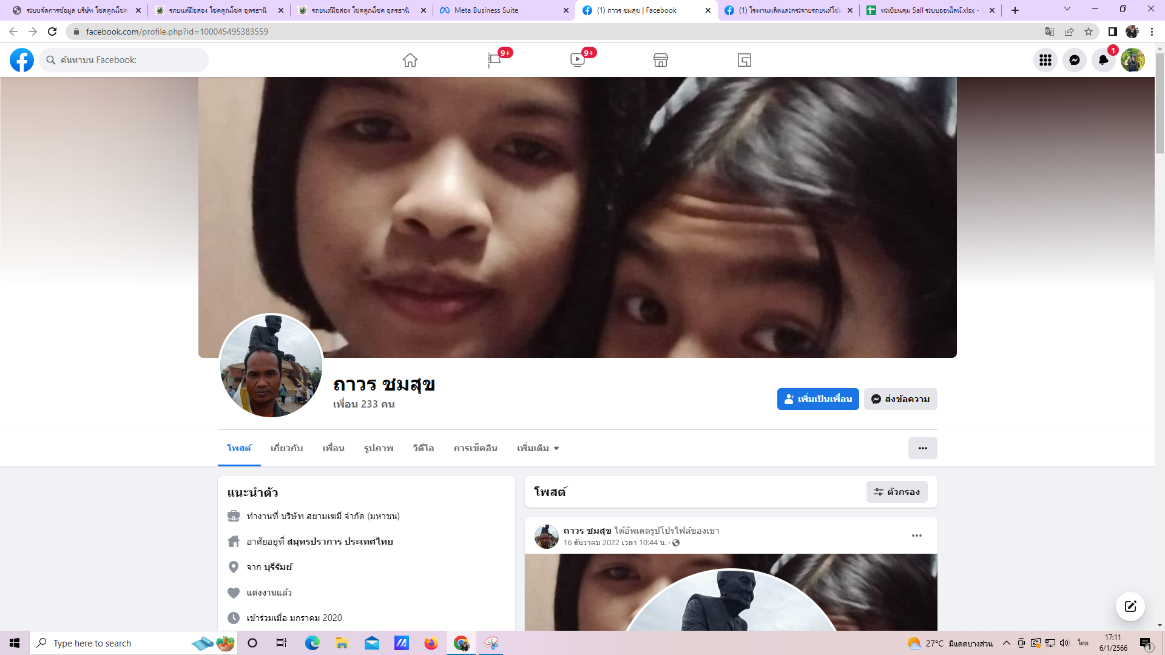Expand the เพิ่มเติม dropdown tab
The image size is (1165, 655).
[x=538, y=448]
